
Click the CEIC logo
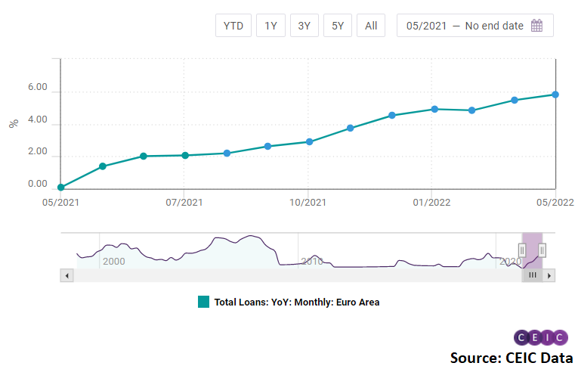coord(540,338)
